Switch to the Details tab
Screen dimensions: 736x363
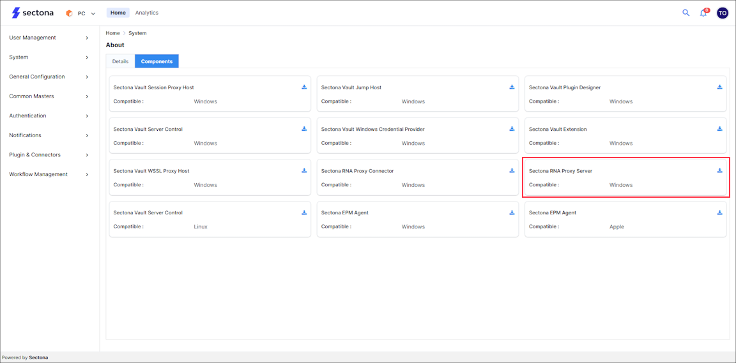point(120,61)
